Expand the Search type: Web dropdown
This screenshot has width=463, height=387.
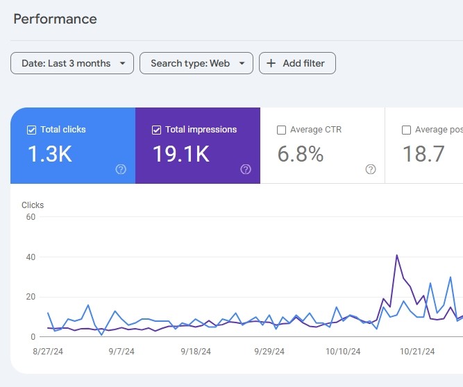(x=196, y=63)
